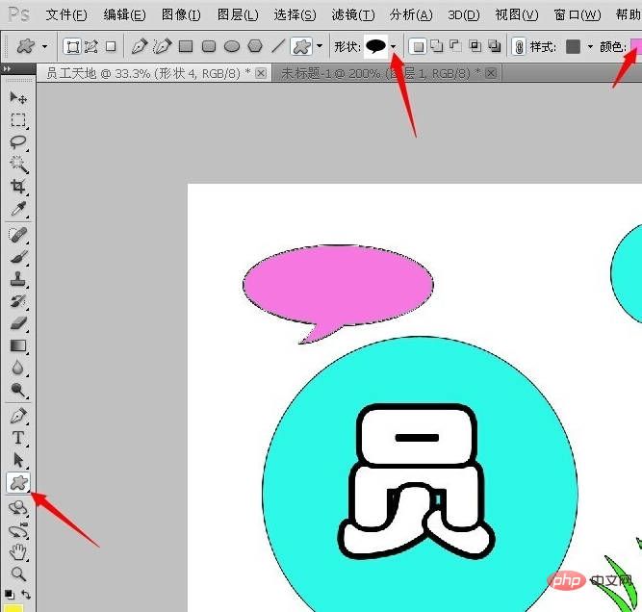642x612 pixels.
Task: Open the 3D menu
Action: (x=464, y=15)
